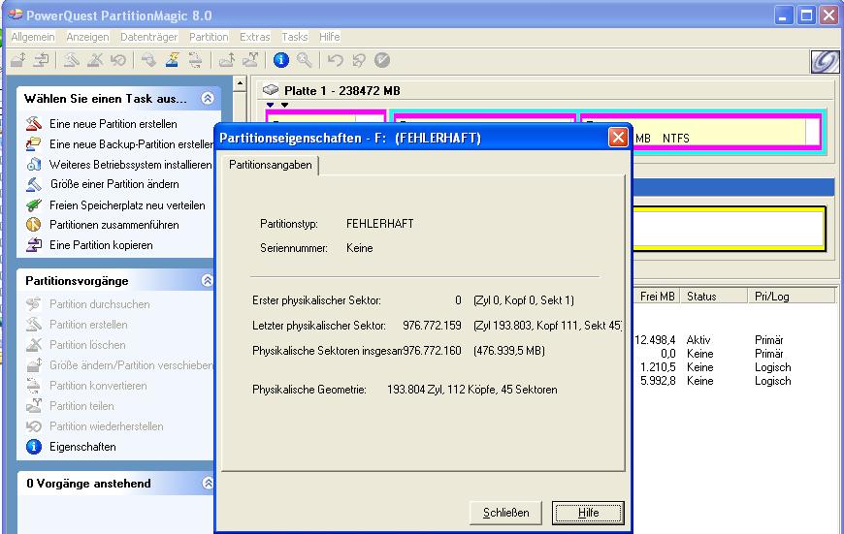Click 'Partition teilen' in sidebar

coord(81,406)
